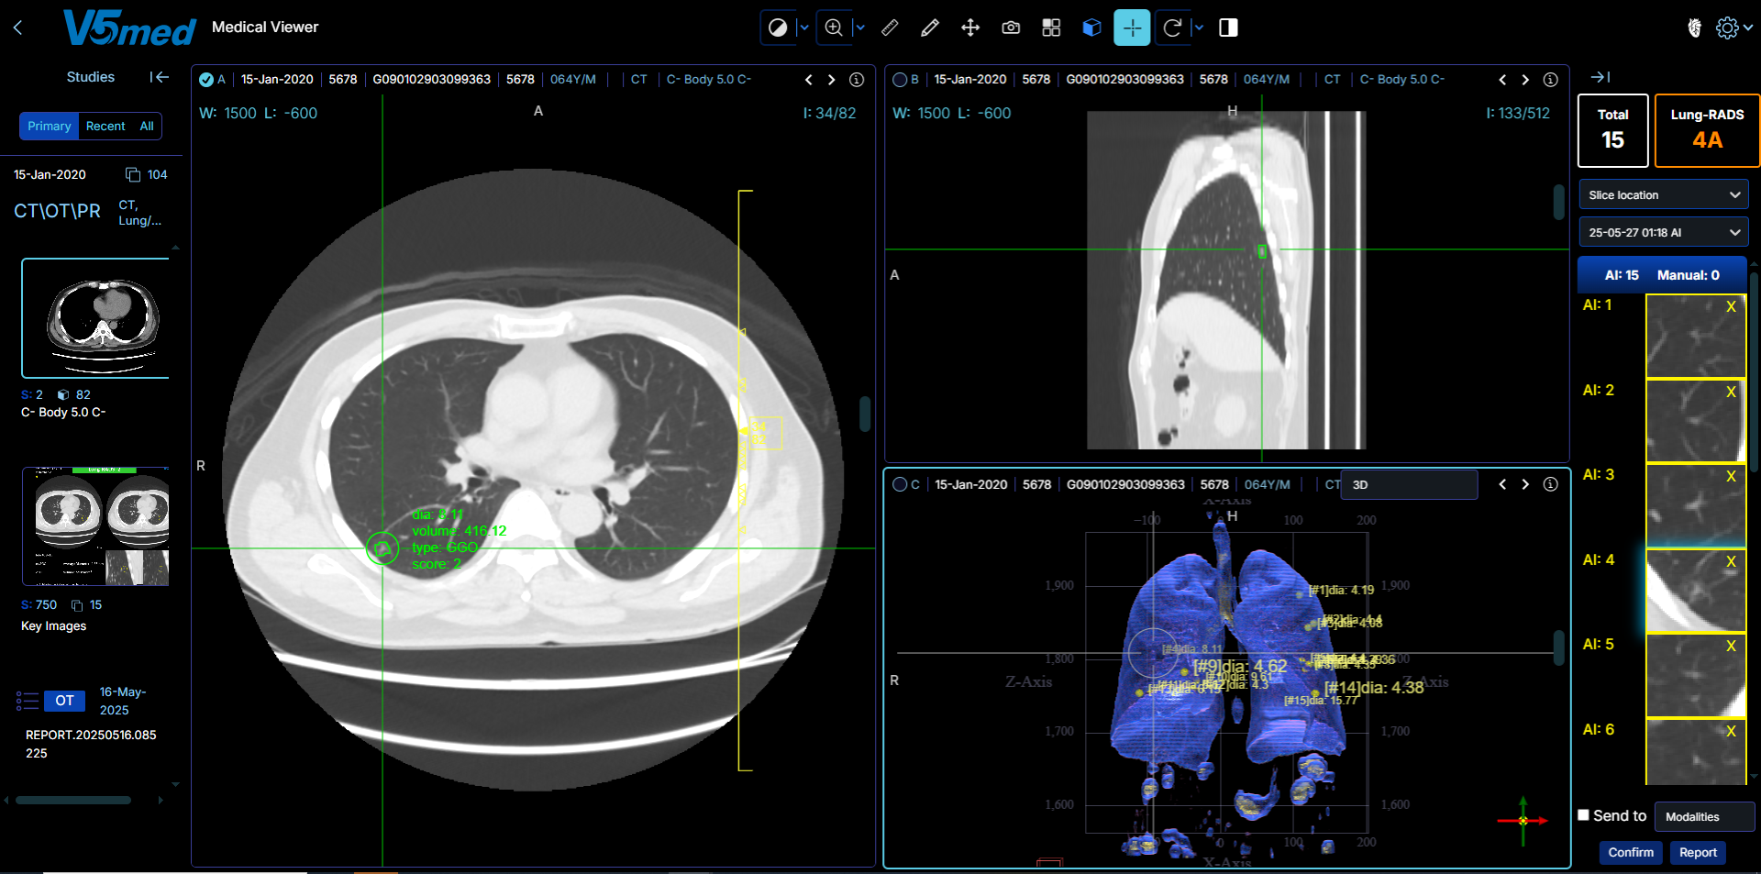Click the studies panel horizontal scrollbar

pyautogui.click(x=73, y=800)
